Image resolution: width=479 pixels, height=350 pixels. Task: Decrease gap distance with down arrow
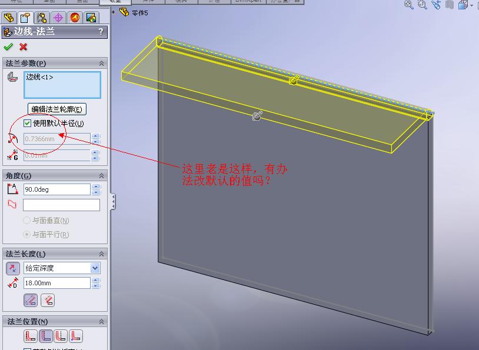(95, 158)
